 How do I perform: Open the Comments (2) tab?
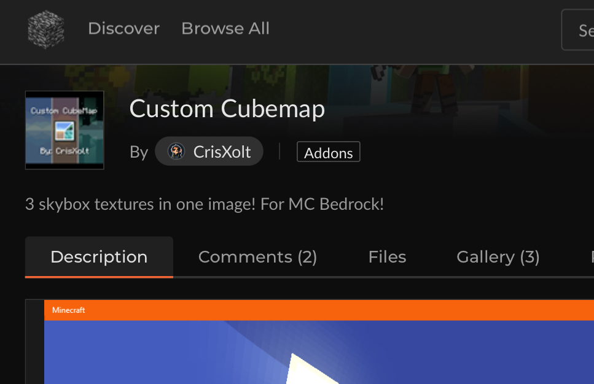pos(257,257)
